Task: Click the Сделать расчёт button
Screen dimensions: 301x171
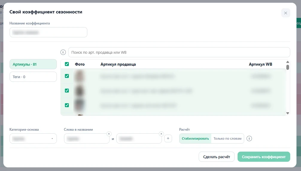Action: [x=217, y=157]
